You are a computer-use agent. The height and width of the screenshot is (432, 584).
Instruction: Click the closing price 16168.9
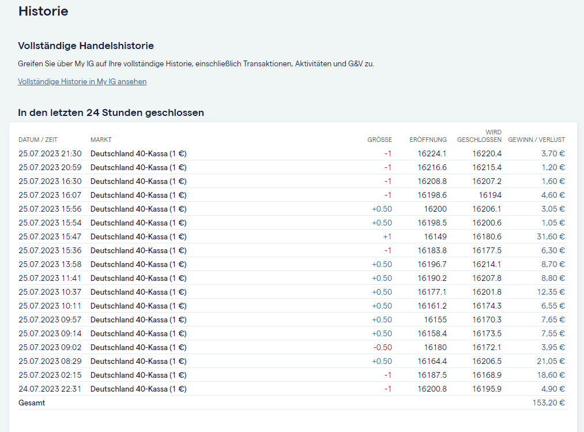click(487, 375)
